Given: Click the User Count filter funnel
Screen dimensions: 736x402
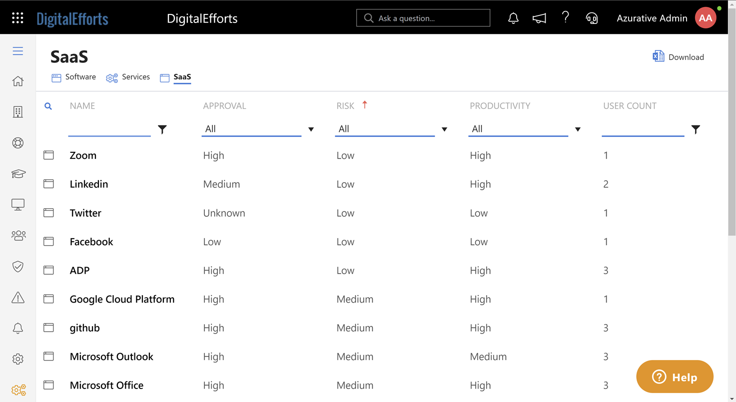Looking at the screenshot, I should point(696,129).
